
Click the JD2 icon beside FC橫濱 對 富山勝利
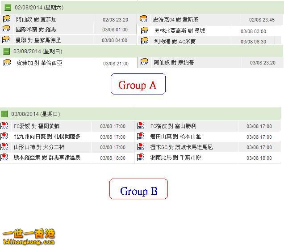pos(141,125)
